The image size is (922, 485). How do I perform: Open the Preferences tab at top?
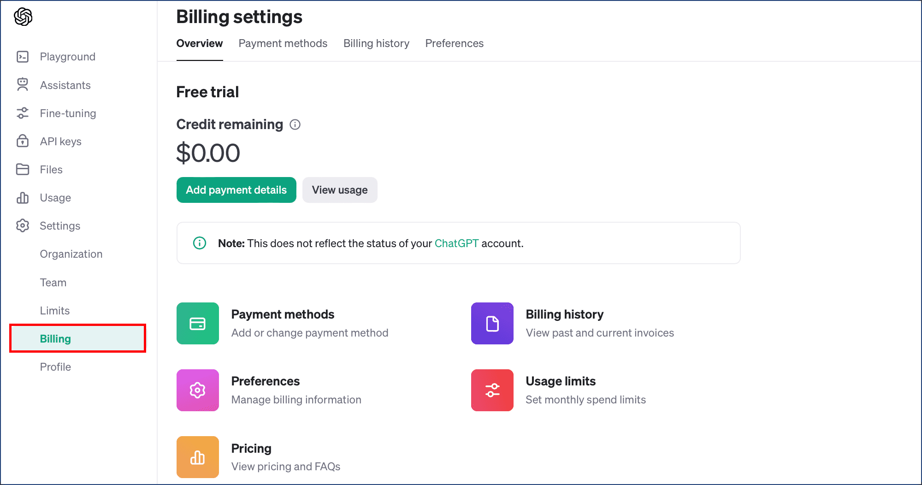pos(455,43)
